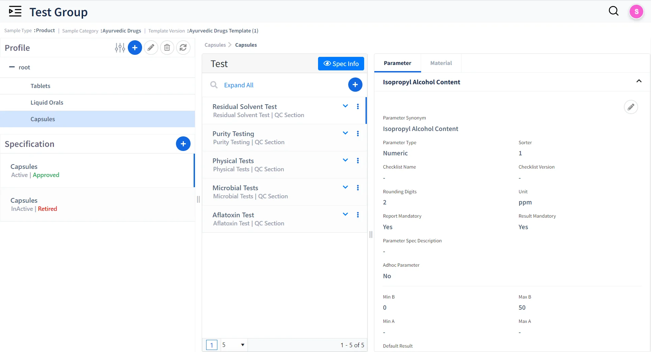
Task: Delete profile using trash icon
Action: coord(167,48)
